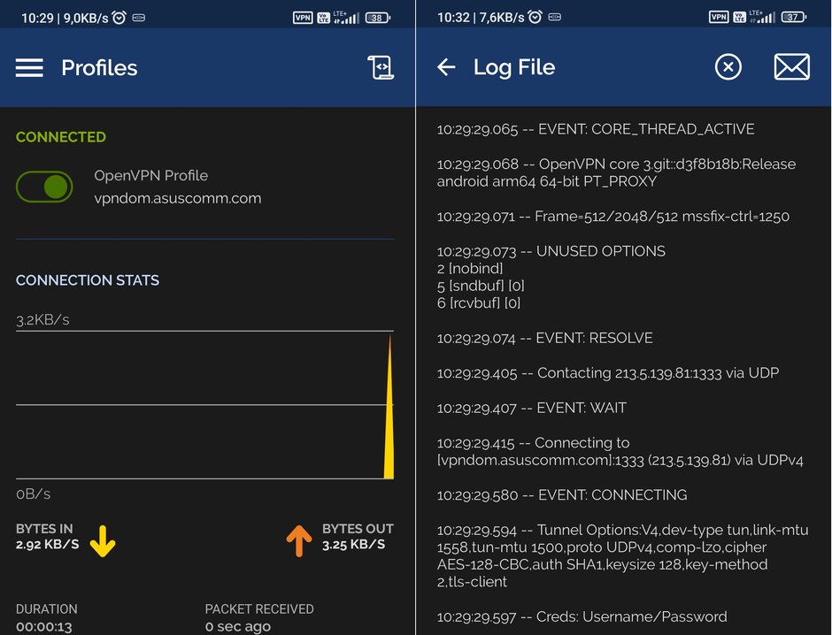Tap battery indicator in right status bar
Image resolution: width=832 pixels, height=635 pixels.
coord(793,17)
